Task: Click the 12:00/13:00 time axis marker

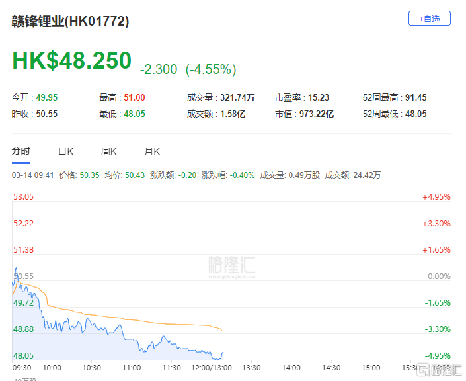Action: [x=212, y=368]
